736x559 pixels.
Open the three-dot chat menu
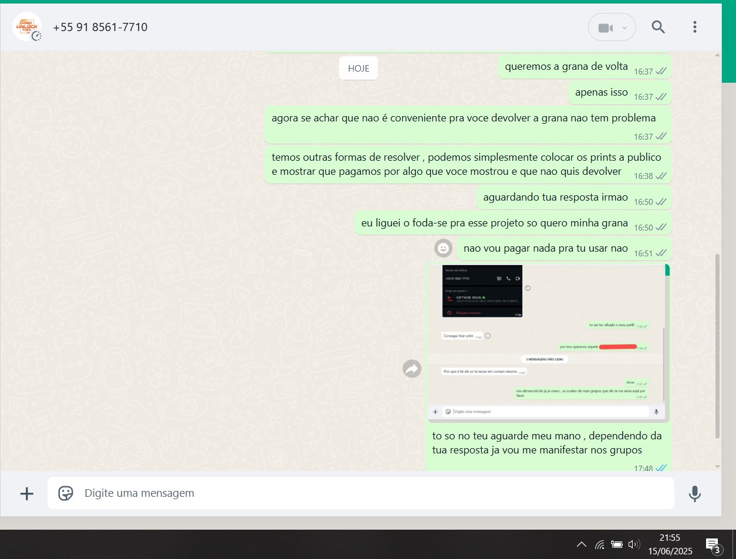[x=694, y=27]
